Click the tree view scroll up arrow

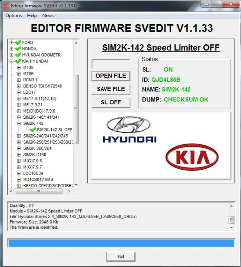[x=76, y=43]
